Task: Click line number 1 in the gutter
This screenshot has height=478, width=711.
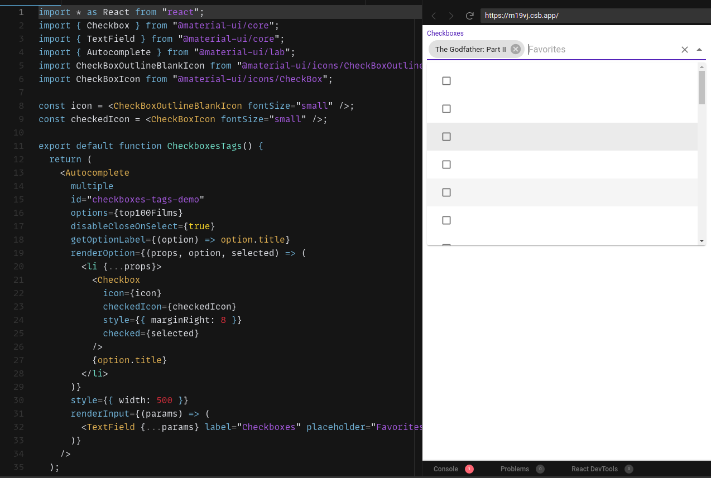Action: 21,12
